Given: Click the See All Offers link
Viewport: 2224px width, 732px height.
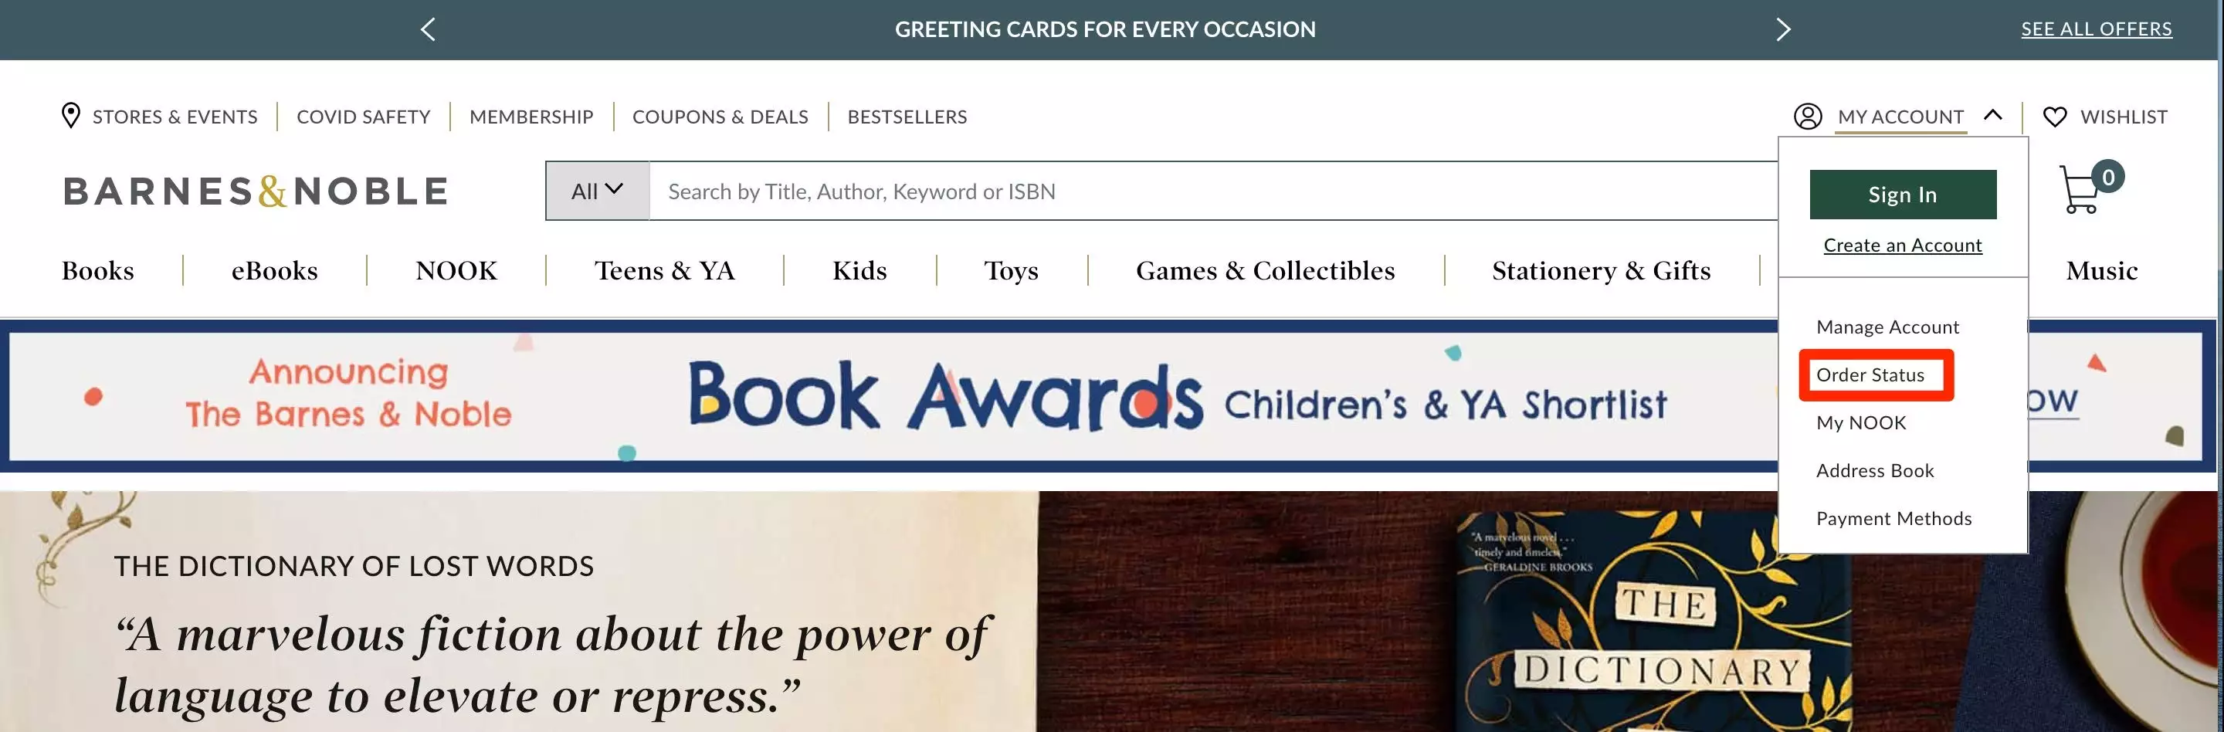Looking at the screenshot, I should tap(2095, 29).
